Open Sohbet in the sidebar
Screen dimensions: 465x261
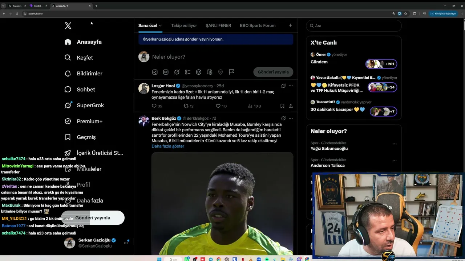(x=80, y=90)
